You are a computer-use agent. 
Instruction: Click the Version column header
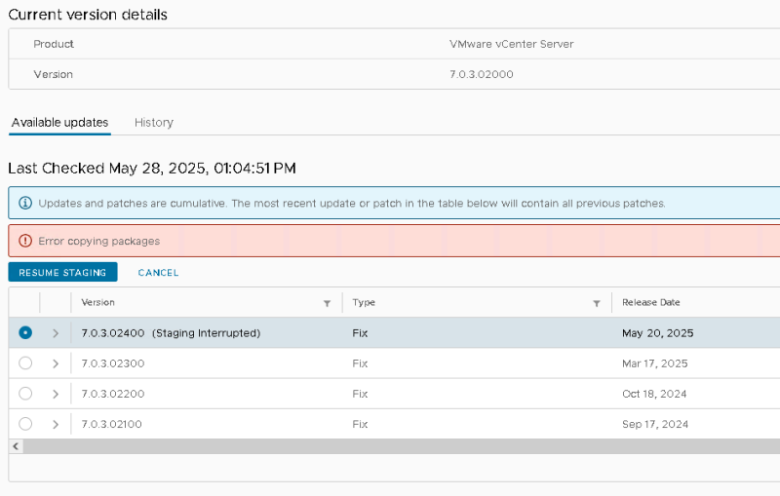98,302
